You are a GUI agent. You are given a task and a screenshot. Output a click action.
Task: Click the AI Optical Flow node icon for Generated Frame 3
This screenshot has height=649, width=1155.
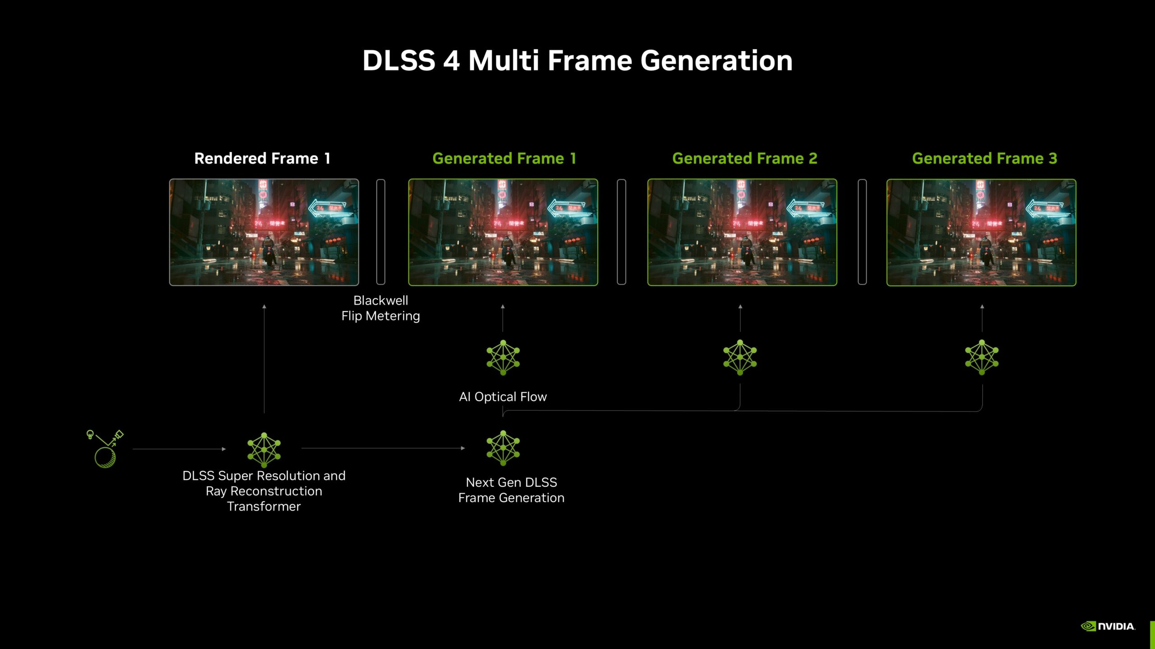pos(981,356)
